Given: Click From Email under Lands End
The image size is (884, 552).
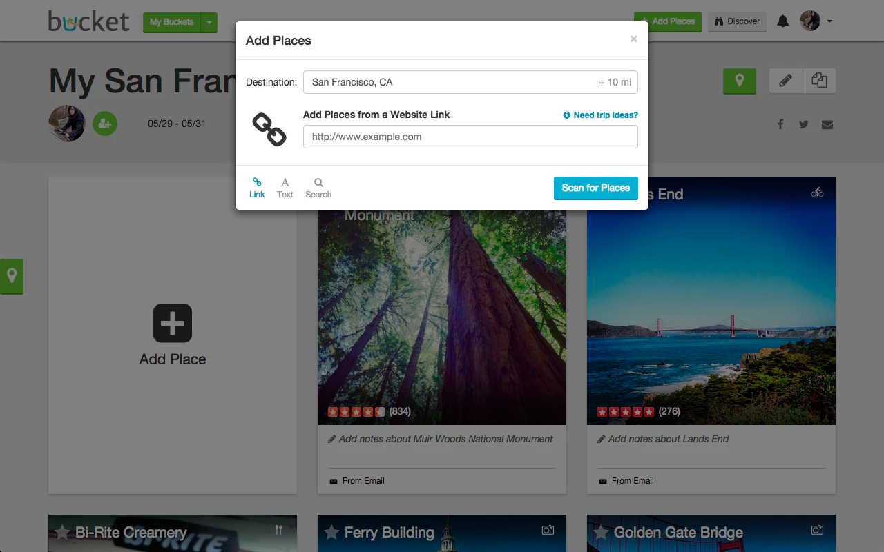Looking at the screenshot, I should [626, 481].
